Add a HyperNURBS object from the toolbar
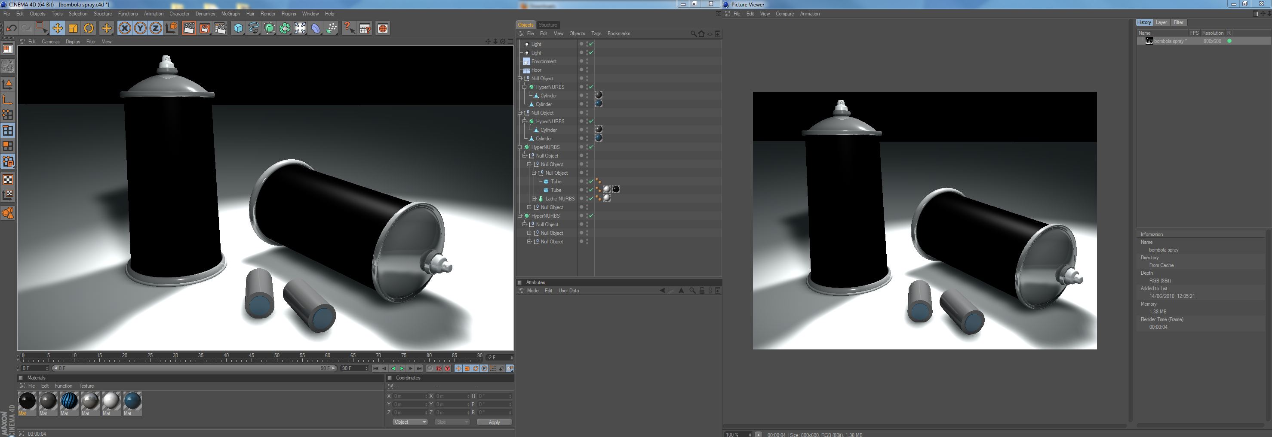This screenshot has height=437, width=1272. (x=269, y=28)
